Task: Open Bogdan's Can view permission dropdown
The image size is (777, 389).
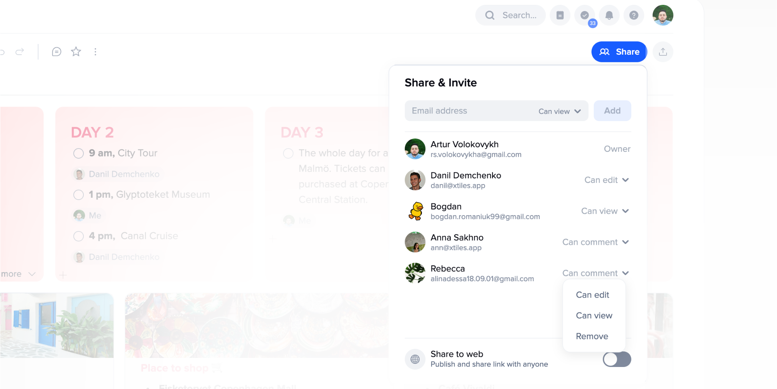Action: [605, 211]
